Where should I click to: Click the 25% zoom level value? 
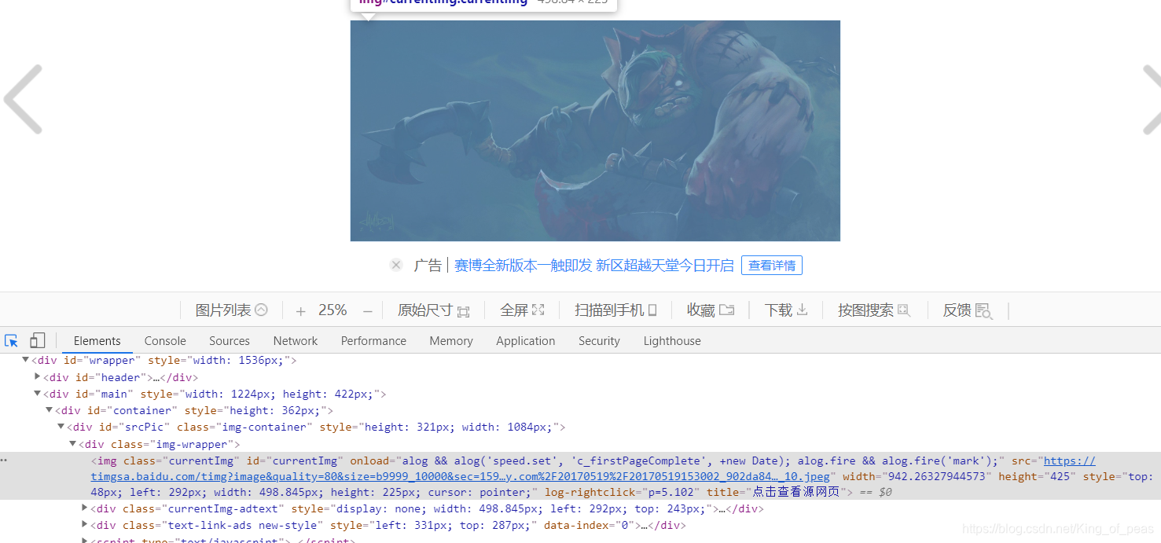[x=333, y=310]
